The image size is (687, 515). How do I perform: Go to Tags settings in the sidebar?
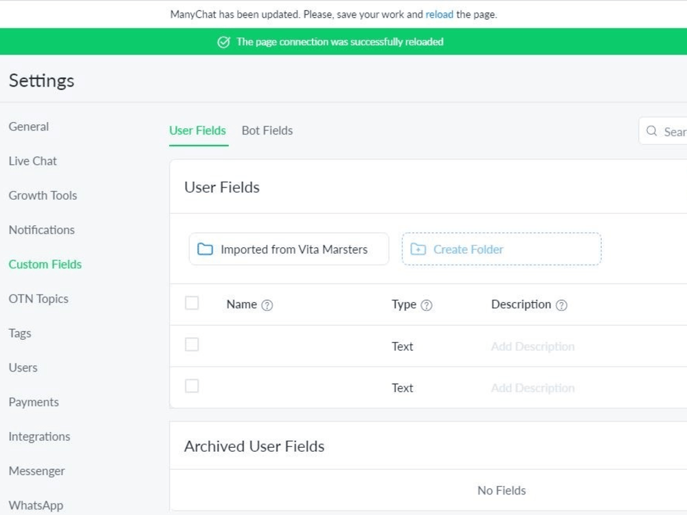20,333
